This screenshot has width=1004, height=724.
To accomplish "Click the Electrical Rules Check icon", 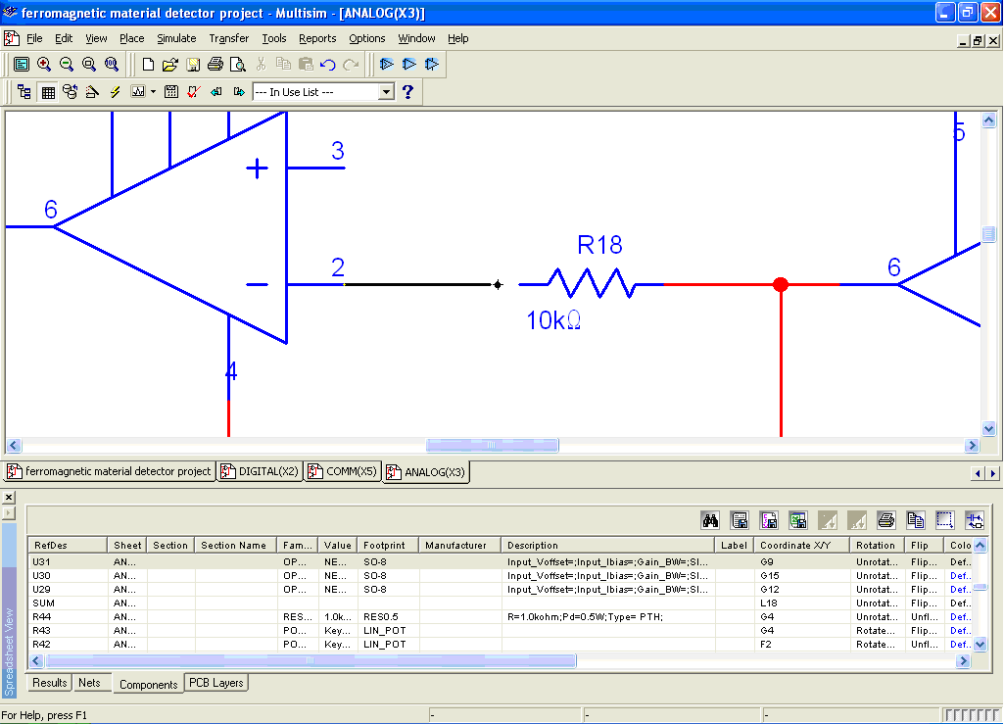I will coord(193,92).
